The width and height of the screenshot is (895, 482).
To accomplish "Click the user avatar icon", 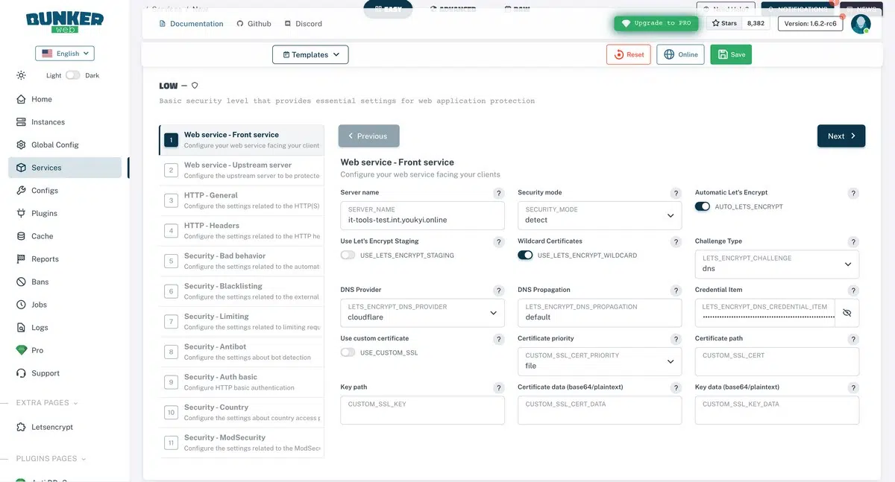I will pyautogui.click(x=861, y=24).
